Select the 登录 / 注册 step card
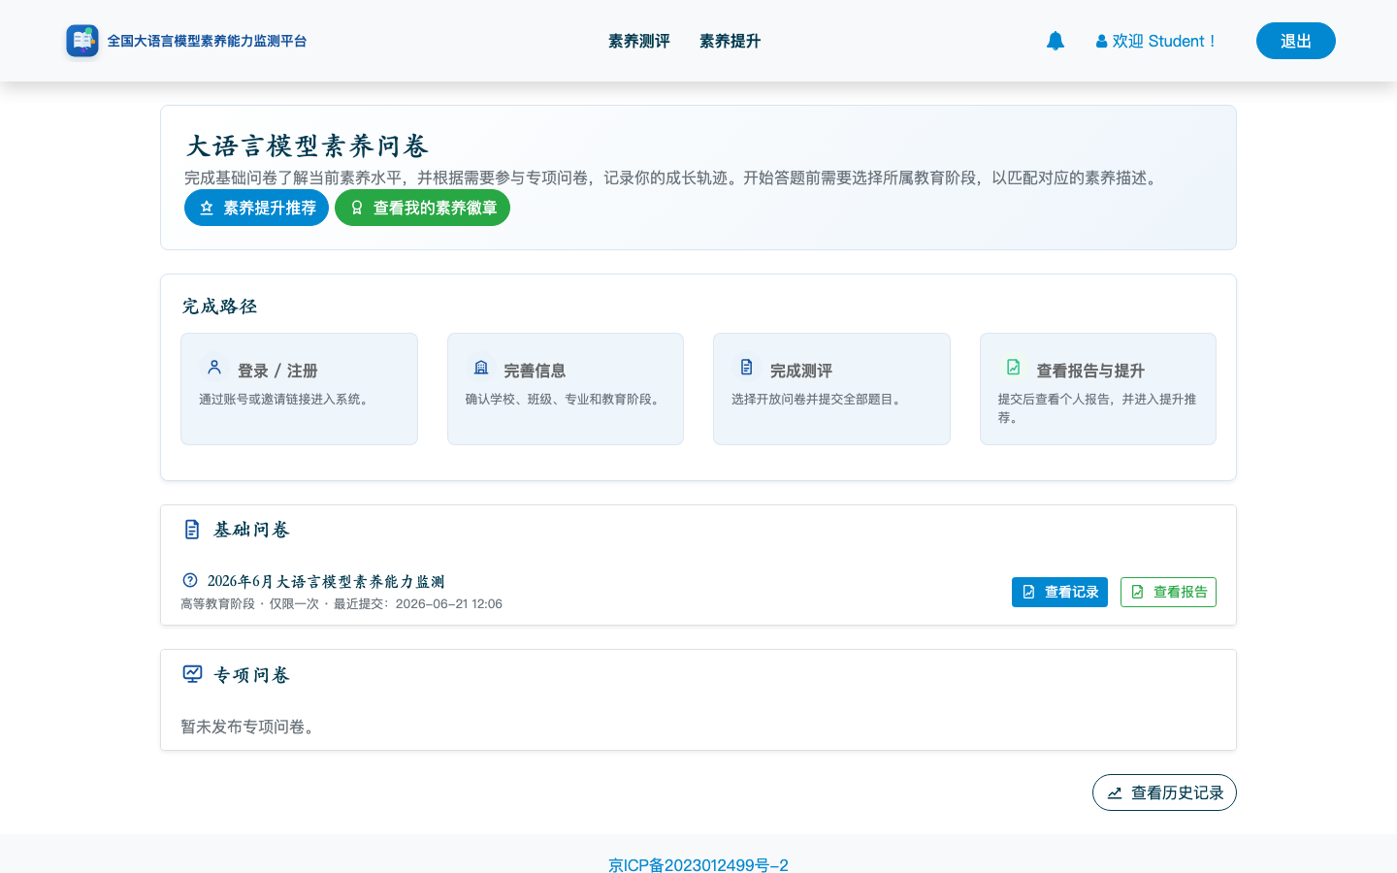Viewport: 1397px width, 873px height. pyautogui.click(x=299, y=389)
